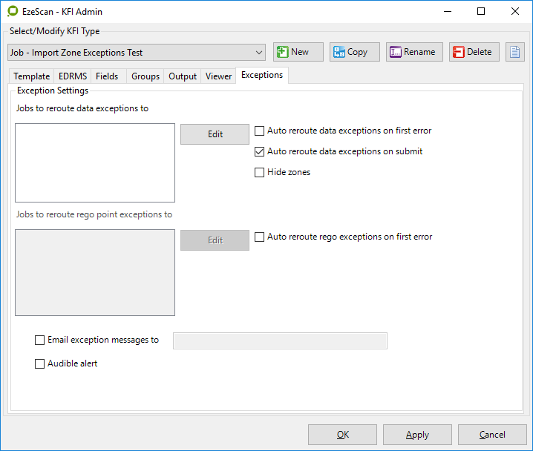
Task: Click the Delete KFI type button
Action: click(x=474, y=52)
